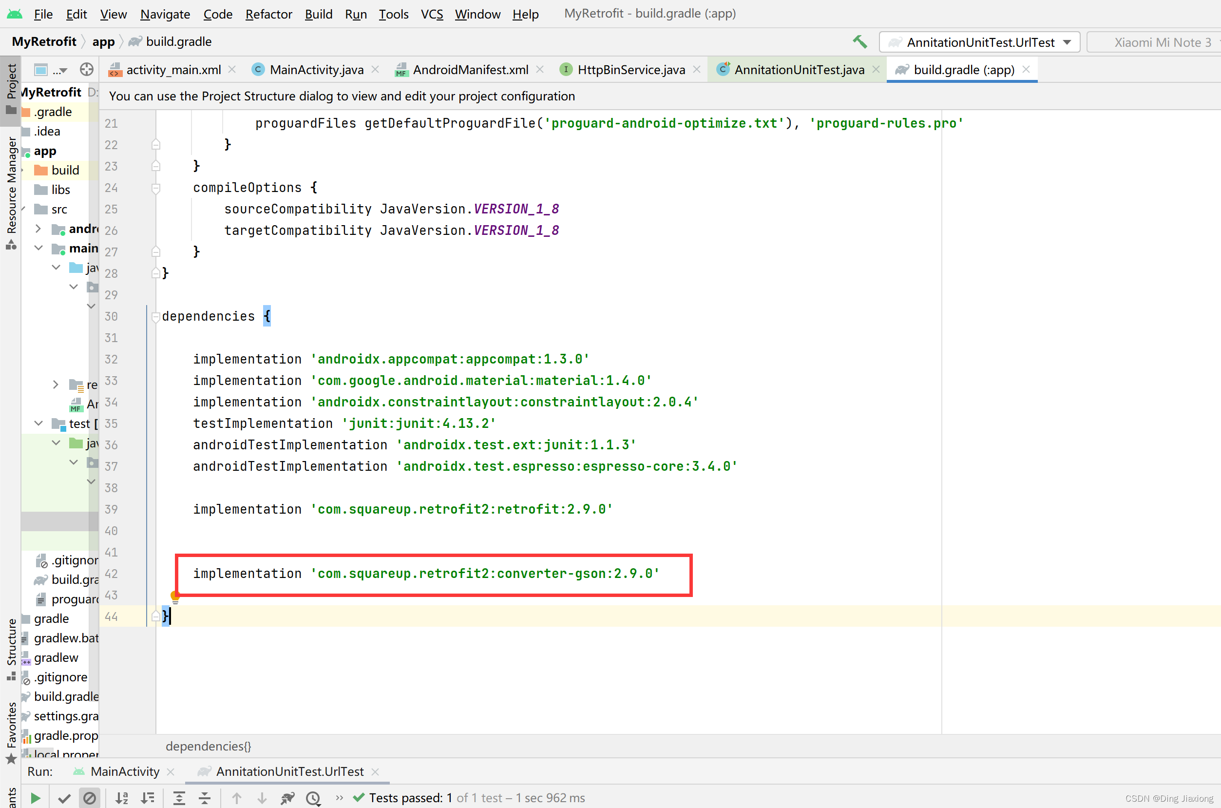Toggle Show Ignored tests icon

pyautogui.click(x=89, y=798)
